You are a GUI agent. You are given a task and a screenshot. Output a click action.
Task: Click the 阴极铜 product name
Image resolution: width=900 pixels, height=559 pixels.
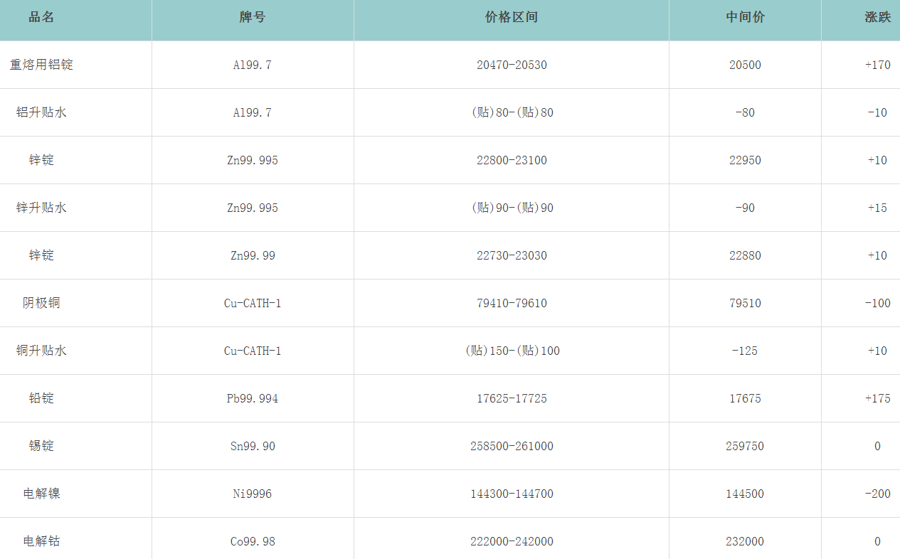pos(41,303)
